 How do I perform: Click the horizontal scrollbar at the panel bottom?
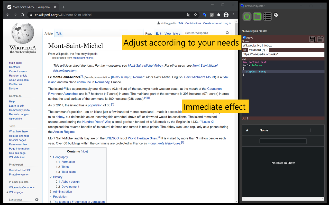point(283,199)
